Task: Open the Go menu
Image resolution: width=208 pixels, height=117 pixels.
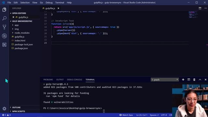Action: coord(41,3)
